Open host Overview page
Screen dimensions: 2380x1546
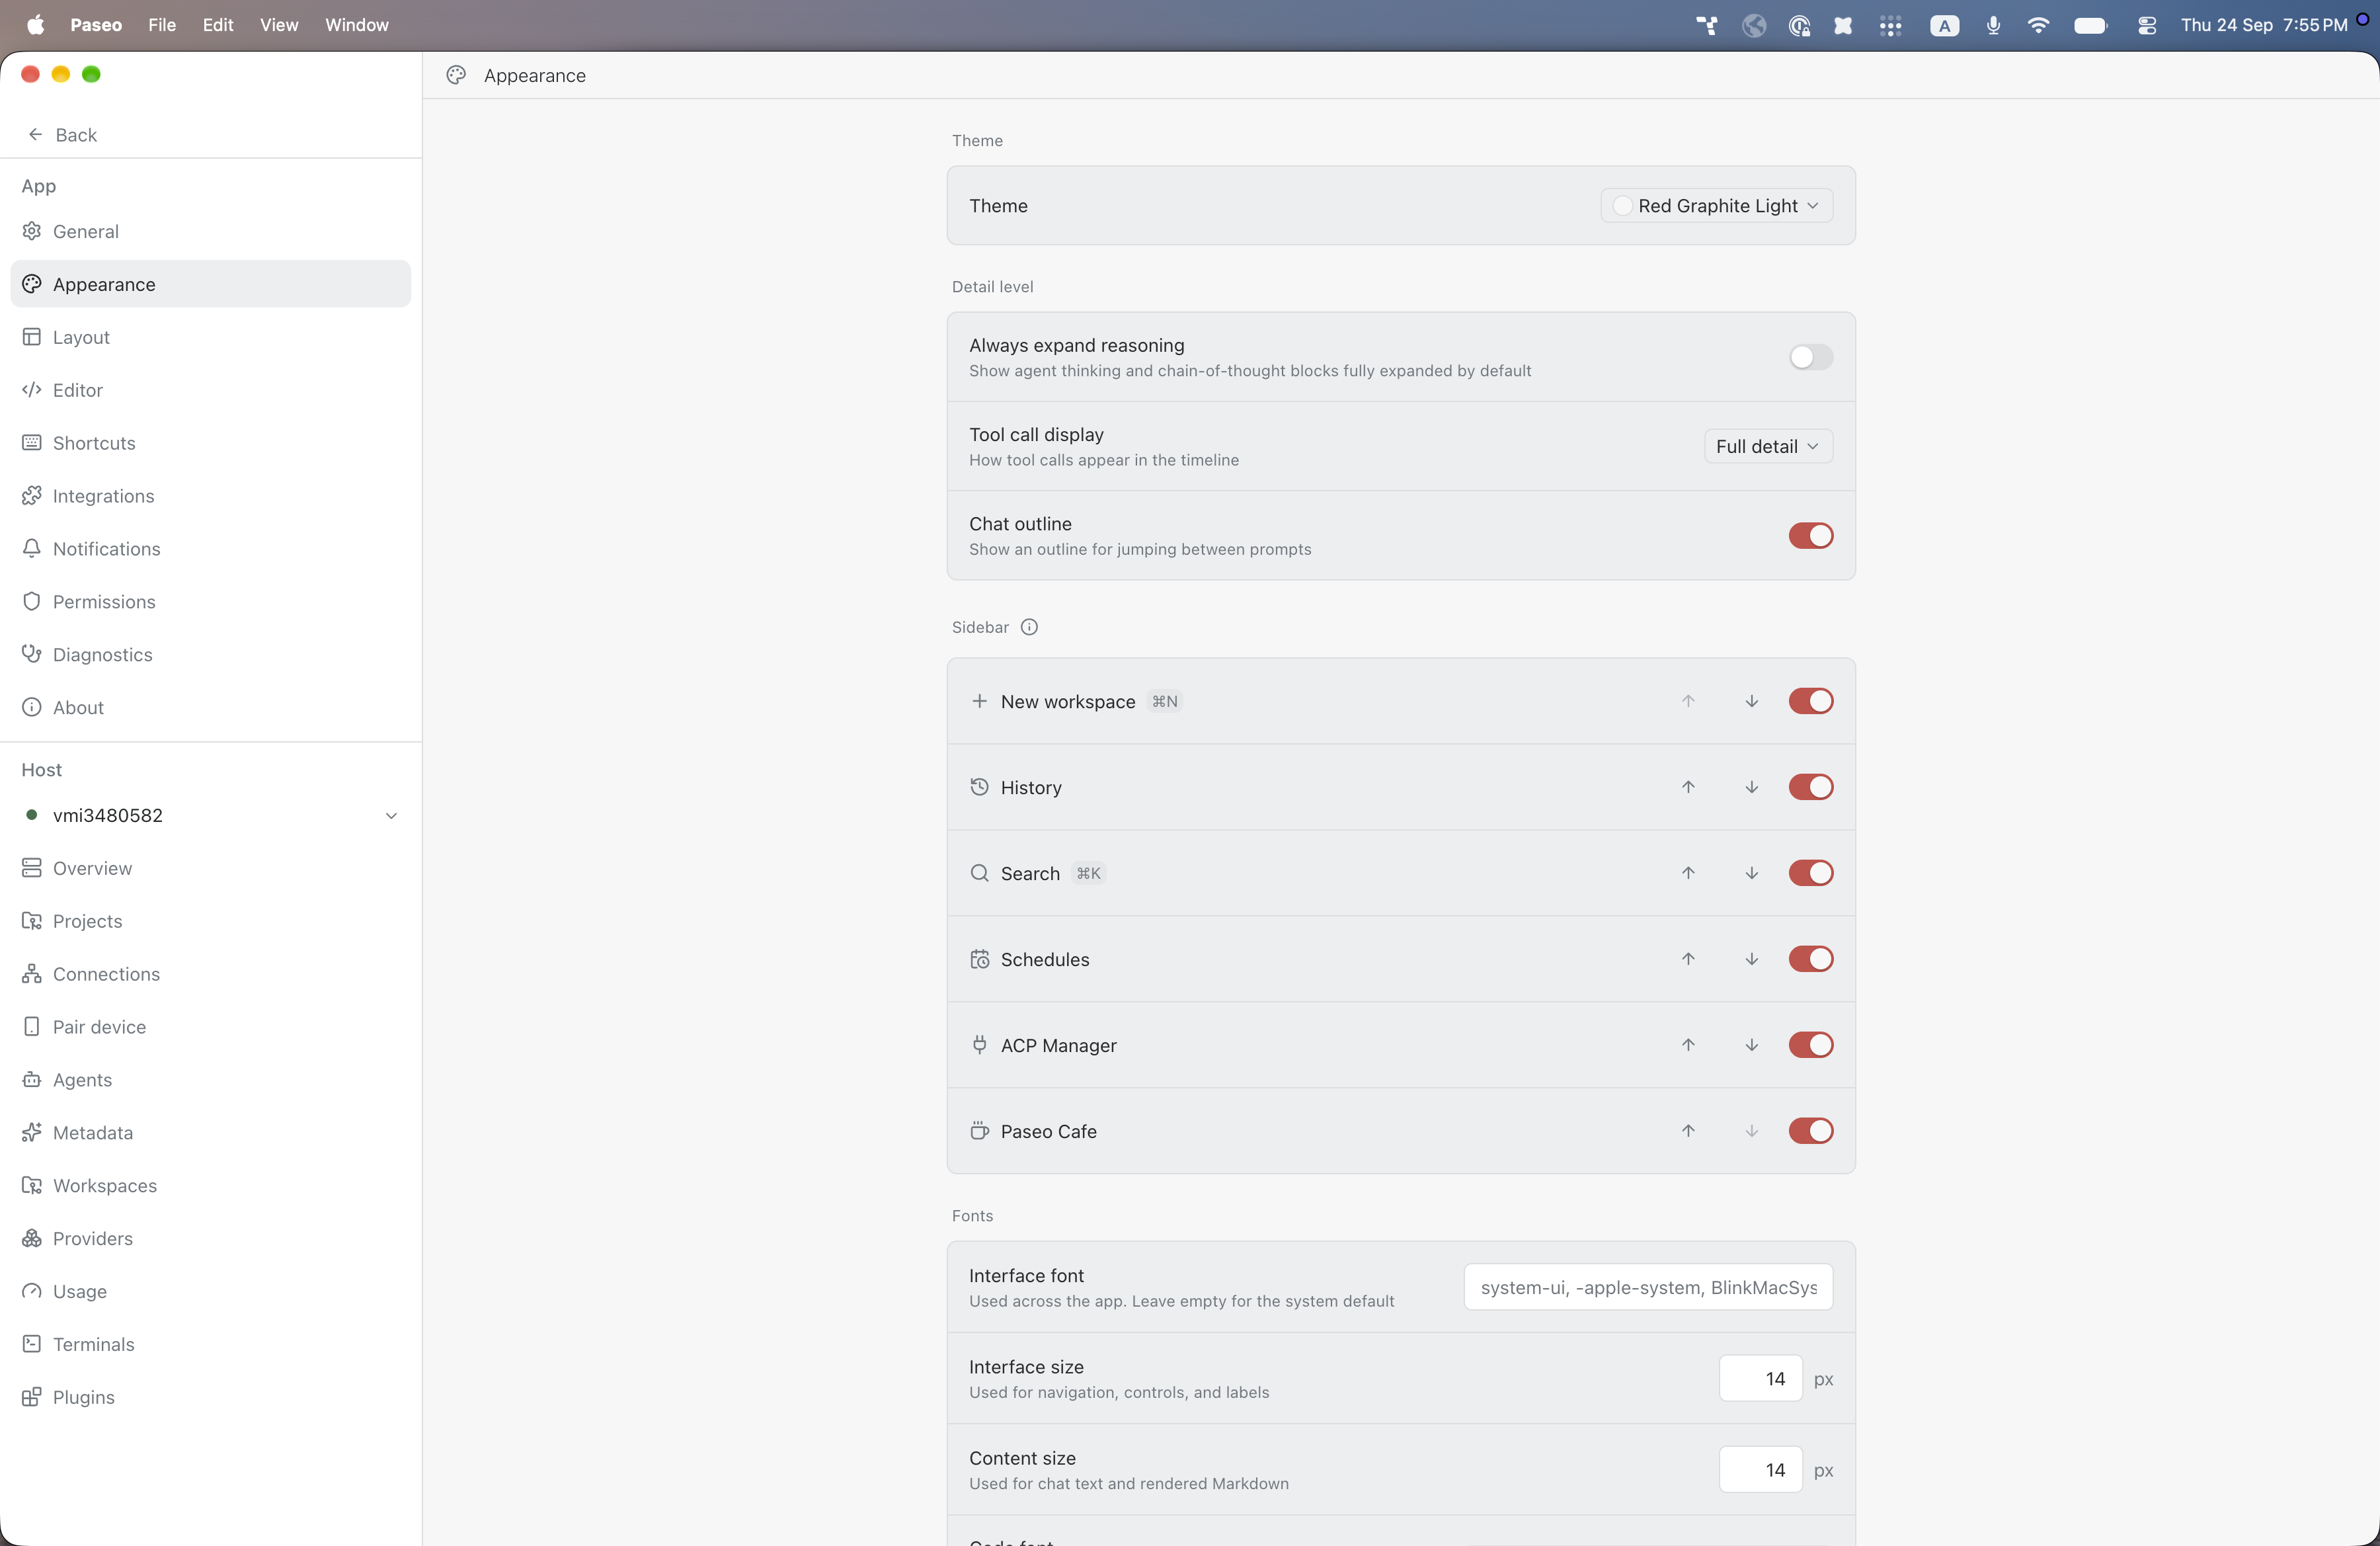click(210, 868)
